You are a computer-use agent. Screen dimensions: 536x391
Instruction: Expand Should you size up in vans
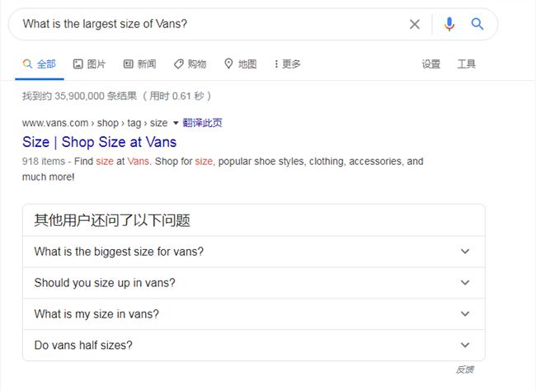pyautogui.click(x=254, y=283)
